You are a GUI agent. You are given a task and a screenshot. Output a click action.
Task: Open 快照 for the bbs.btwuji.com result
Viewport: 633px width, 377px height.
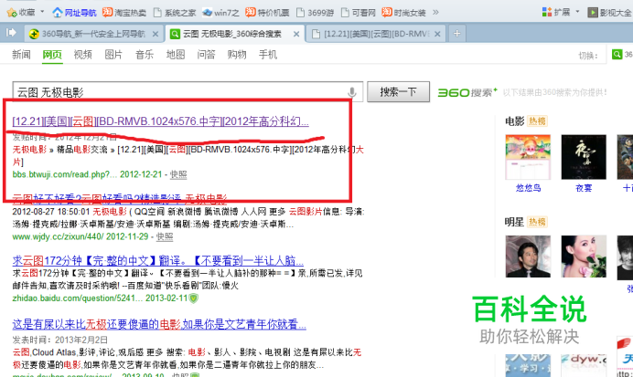click(178, 174)
